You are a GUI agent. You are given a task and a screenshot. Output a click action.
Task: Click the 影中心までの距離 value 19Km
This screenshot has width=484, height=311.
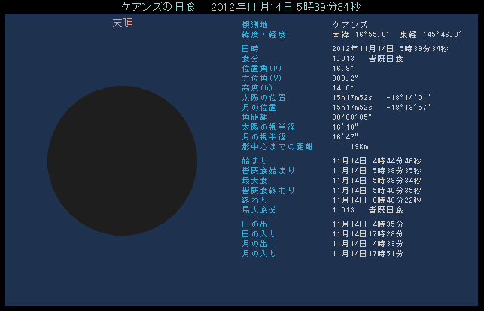[358, 146]
